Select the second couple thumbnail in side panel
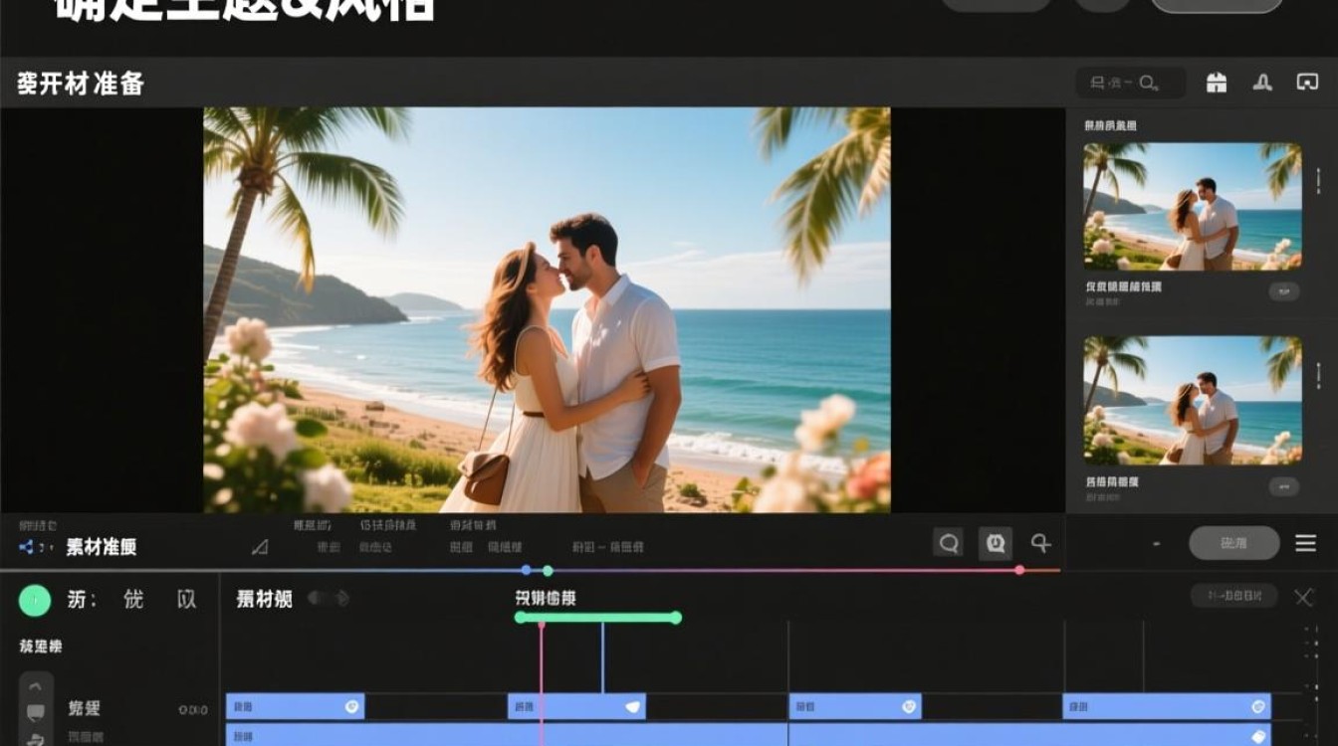The height and width of the screenshot is (746, 1338). 1193,400
